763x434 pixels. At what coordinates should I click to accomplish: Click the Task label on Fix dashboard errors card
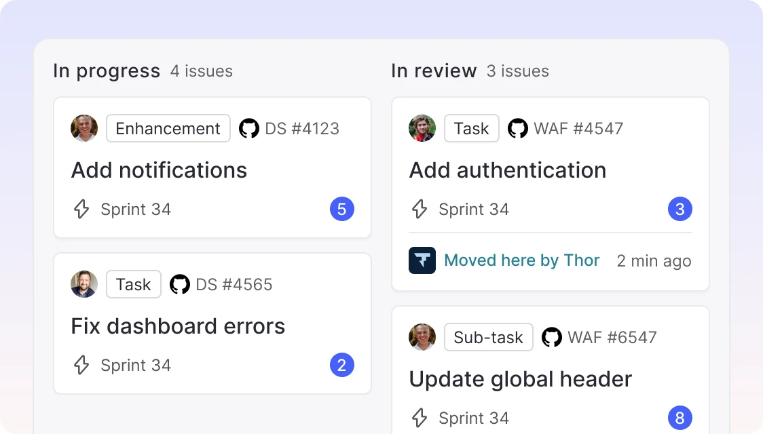click(134, 284)
